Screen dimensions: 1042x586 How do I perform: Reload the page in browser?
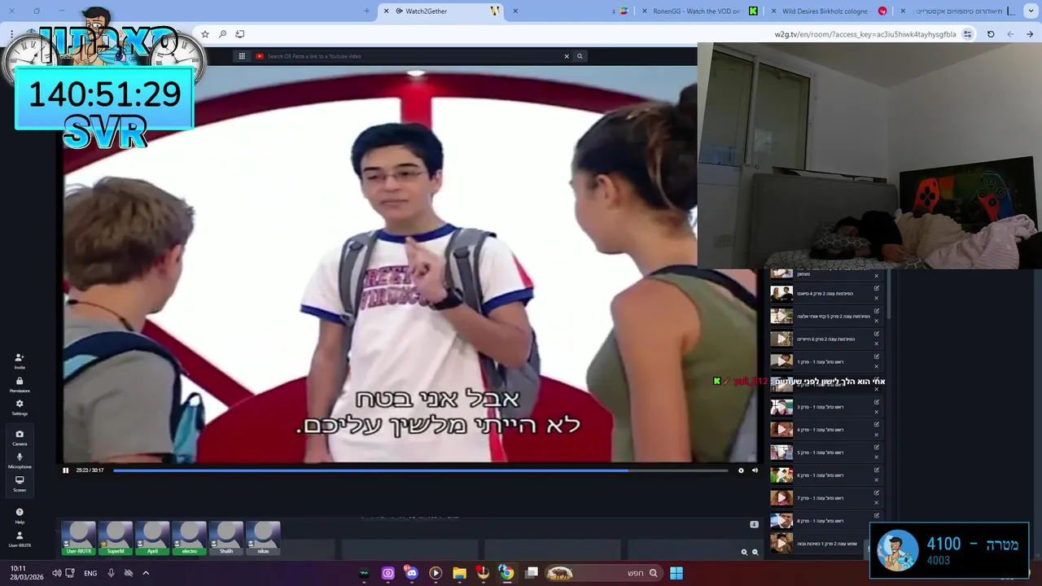click(x=991, y=34)
